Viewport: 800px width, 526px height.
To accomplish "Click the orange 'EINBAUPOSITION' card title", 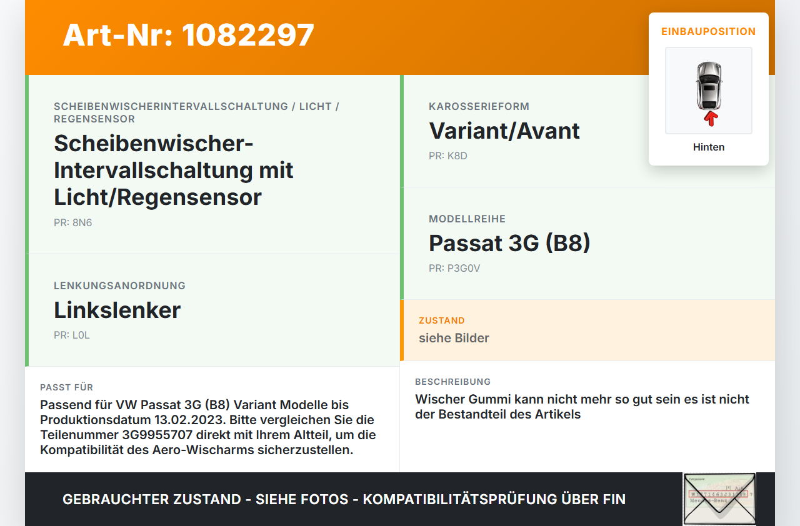I will 709,31.
